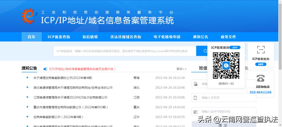Click the telephone consultation icon
This screenshot has height=127, width=282.
(261, 78)
